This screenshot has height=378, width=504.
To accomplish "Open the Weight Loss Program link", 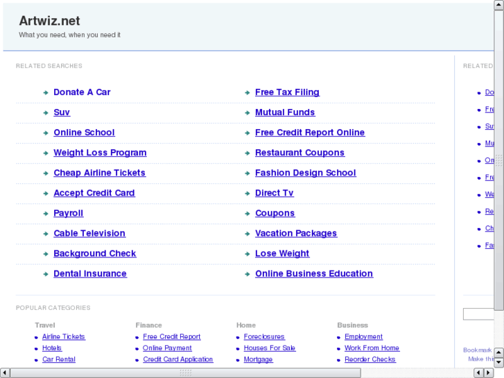I will click(x=100, y=153).
